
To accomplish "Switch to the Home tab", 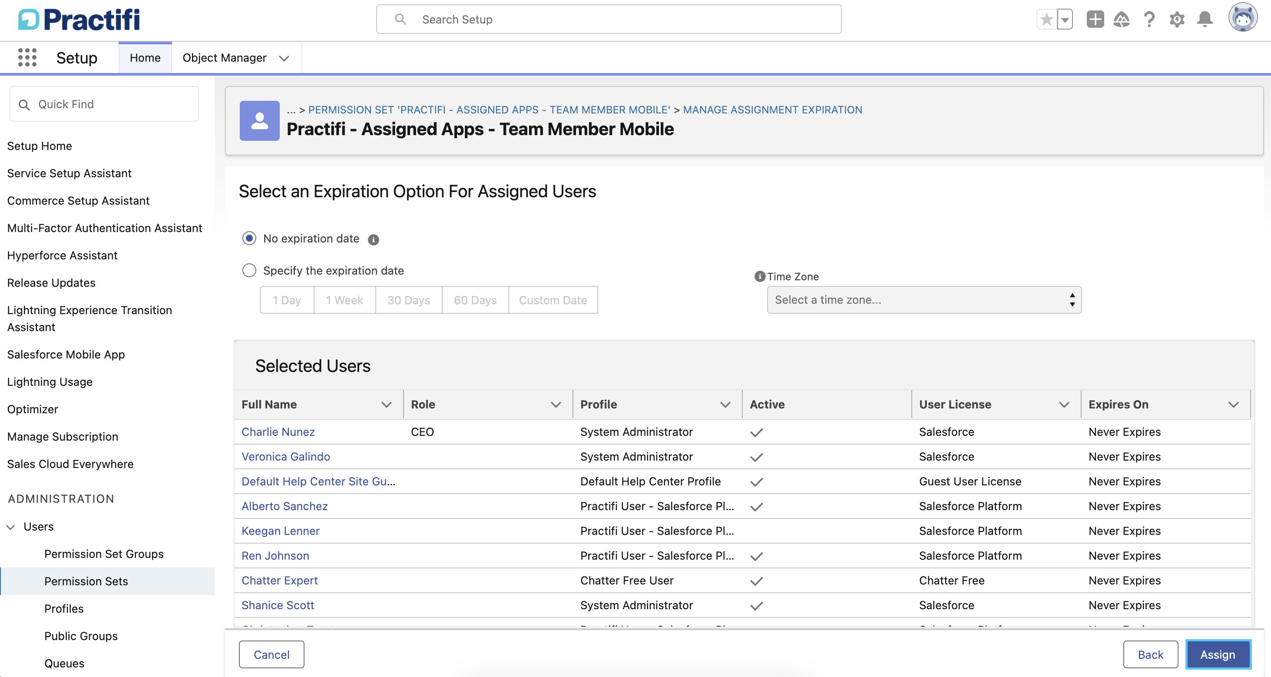I will point(145,58).
